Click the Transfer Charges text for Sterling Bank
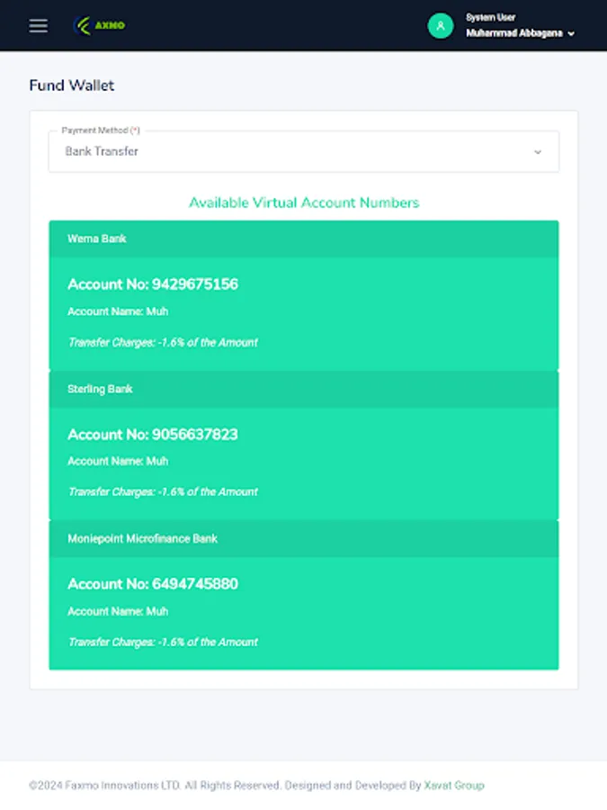The height and width of the screenshot is (810, 607). coord(164,492)
